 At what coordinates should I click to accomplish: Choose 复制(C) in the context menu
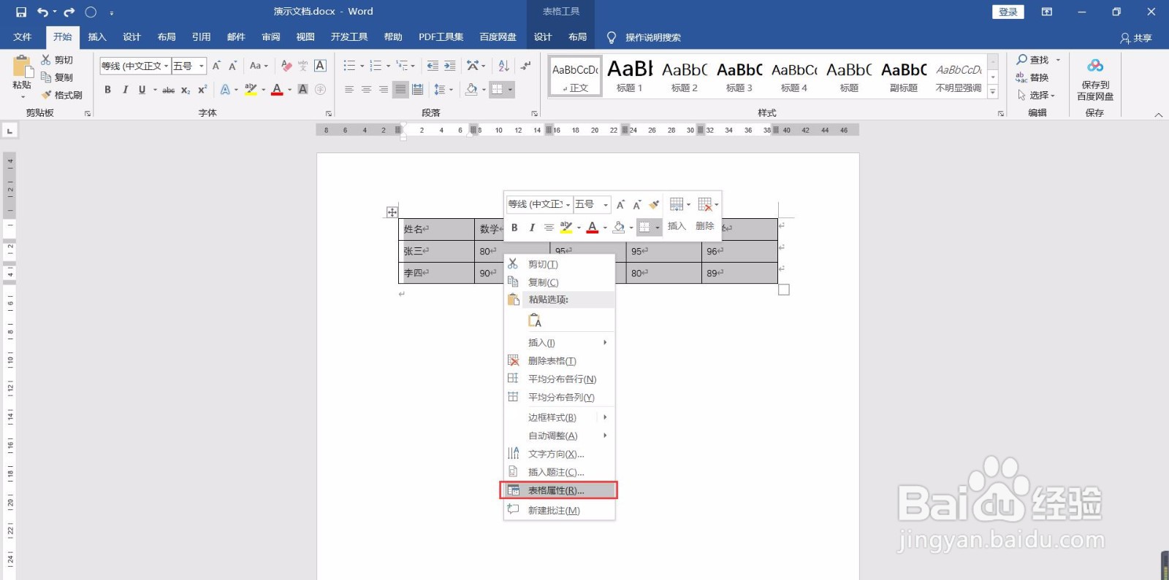click(560, 282)
